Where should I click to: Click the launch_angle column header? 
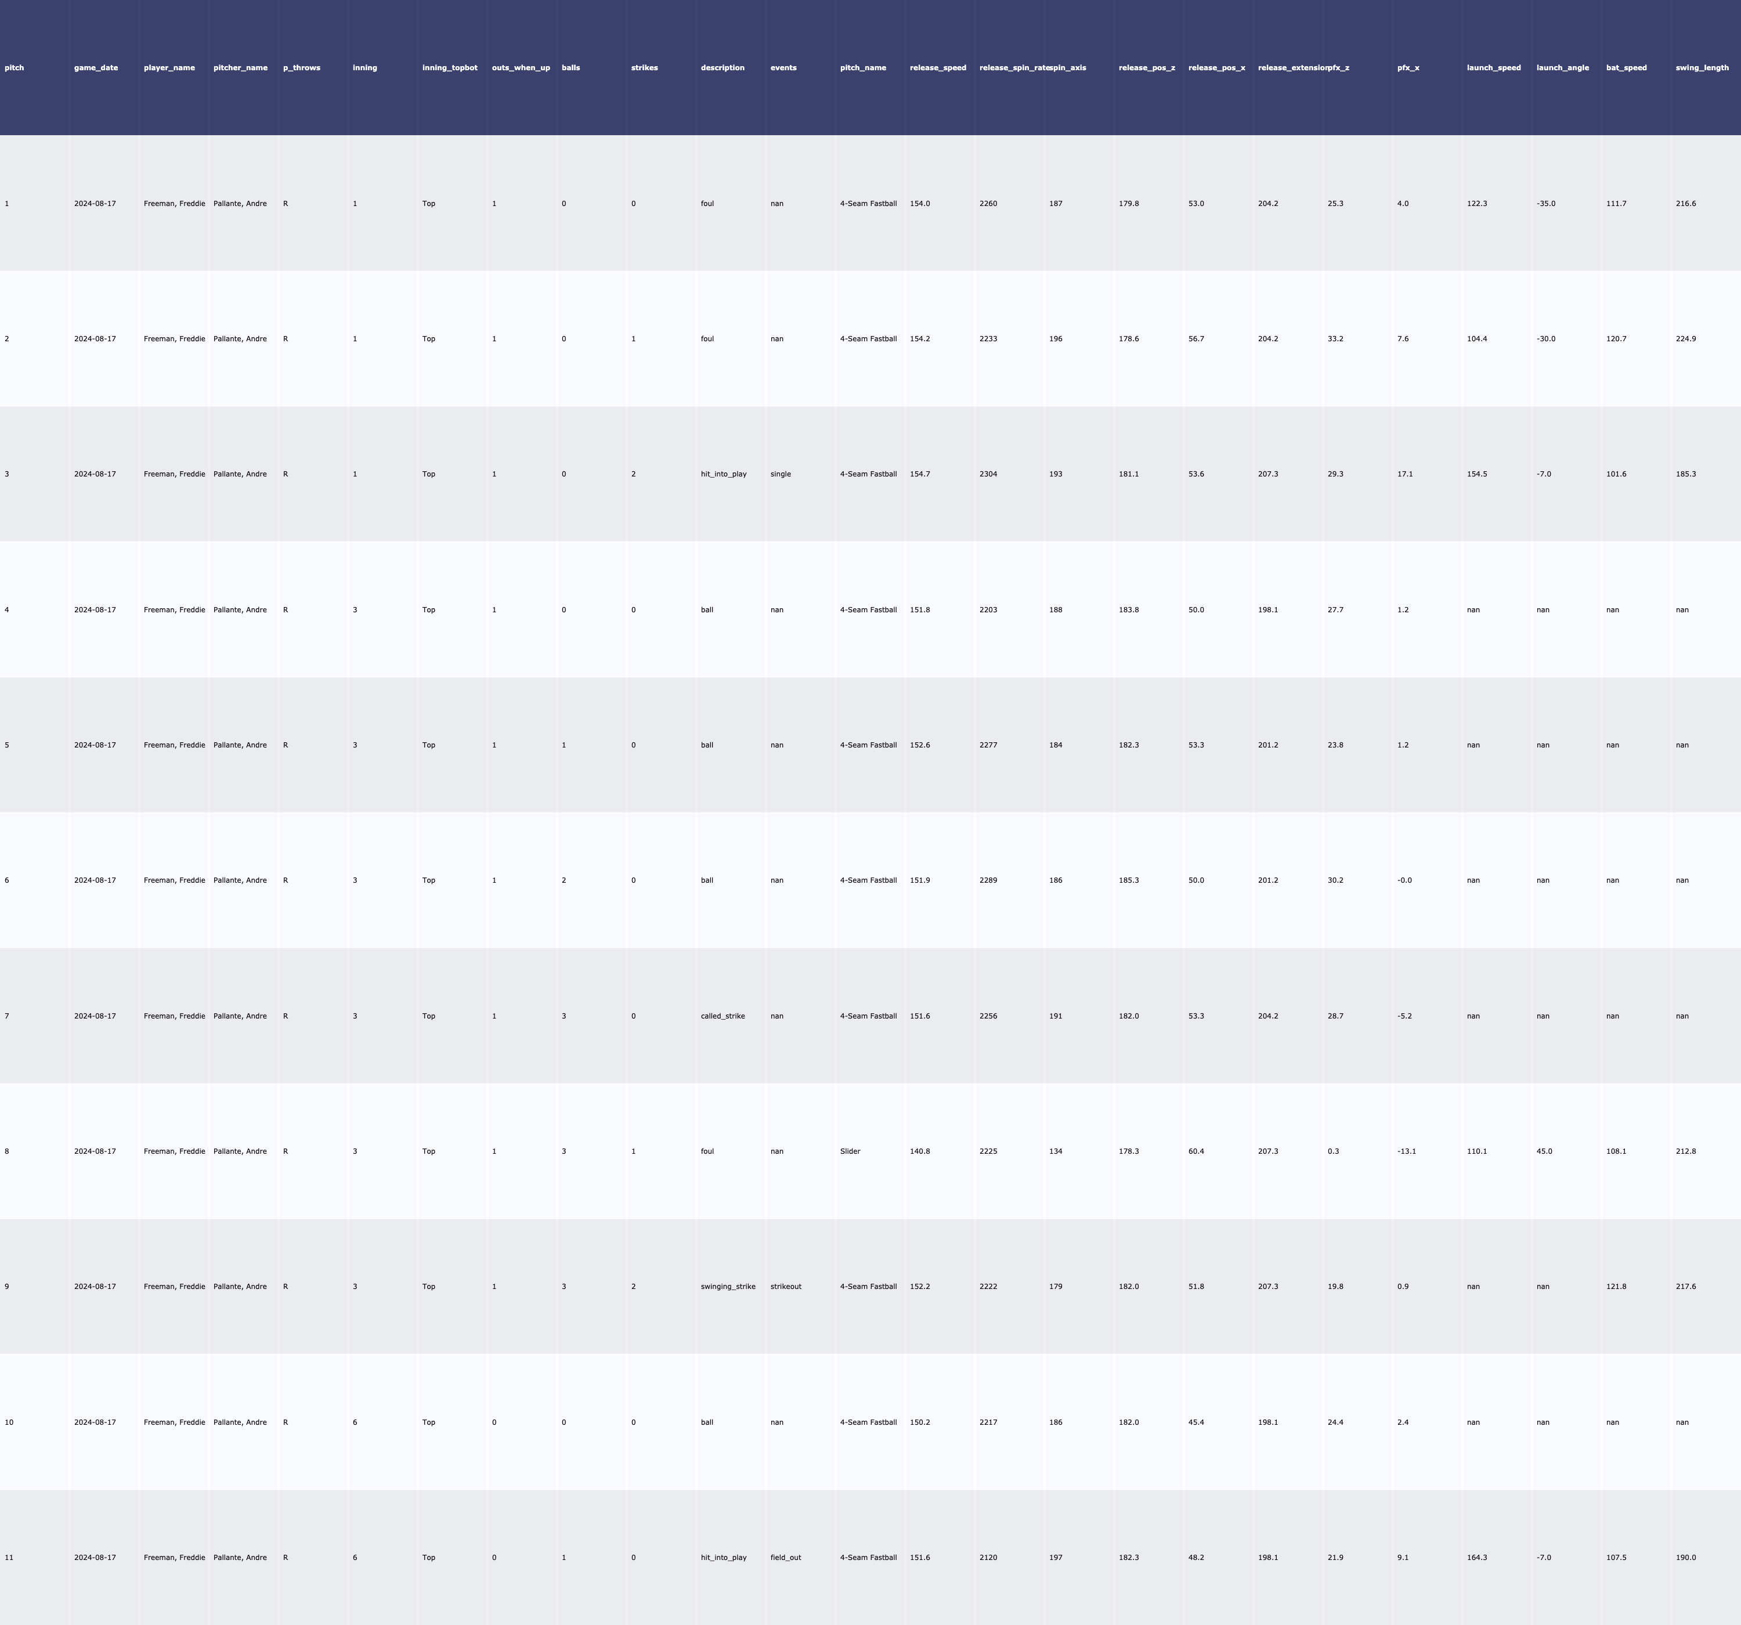[x=1562, y=67]
